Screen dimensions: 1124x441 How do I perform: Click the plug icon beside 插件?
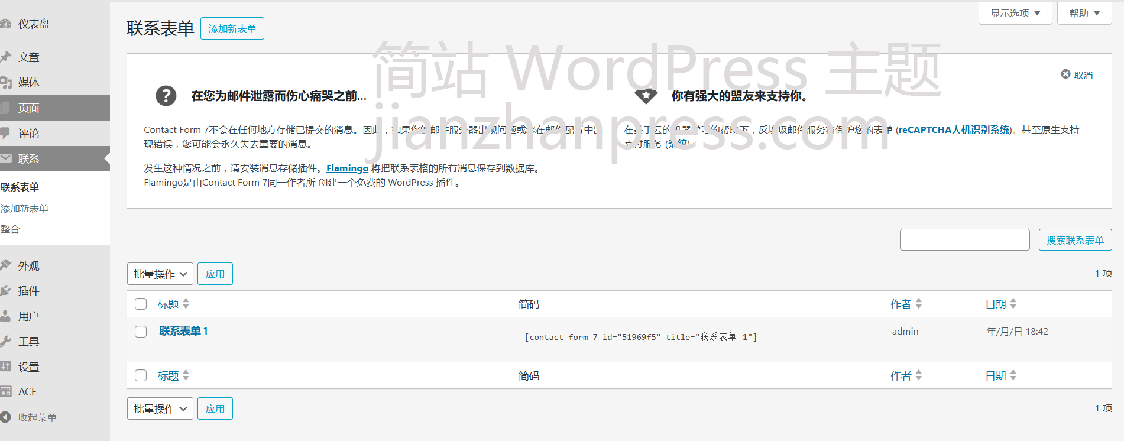point(6,291)
